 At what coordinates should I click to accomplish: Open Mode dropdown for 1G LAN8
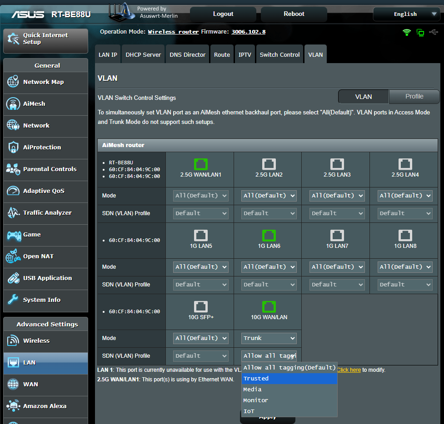pyautogui.click(x=405, y=267)
